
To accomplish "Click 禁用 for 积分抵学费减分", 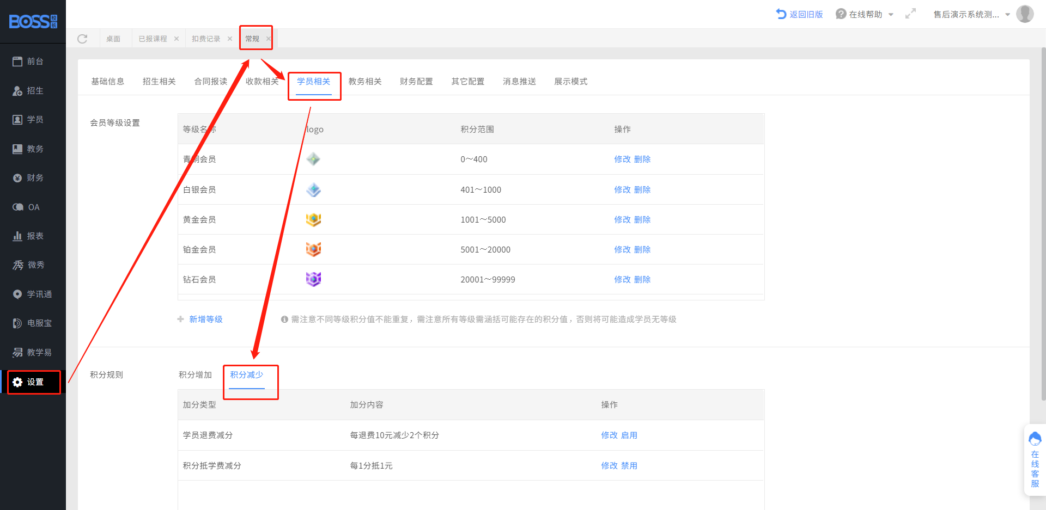I will tap(629, 466).
